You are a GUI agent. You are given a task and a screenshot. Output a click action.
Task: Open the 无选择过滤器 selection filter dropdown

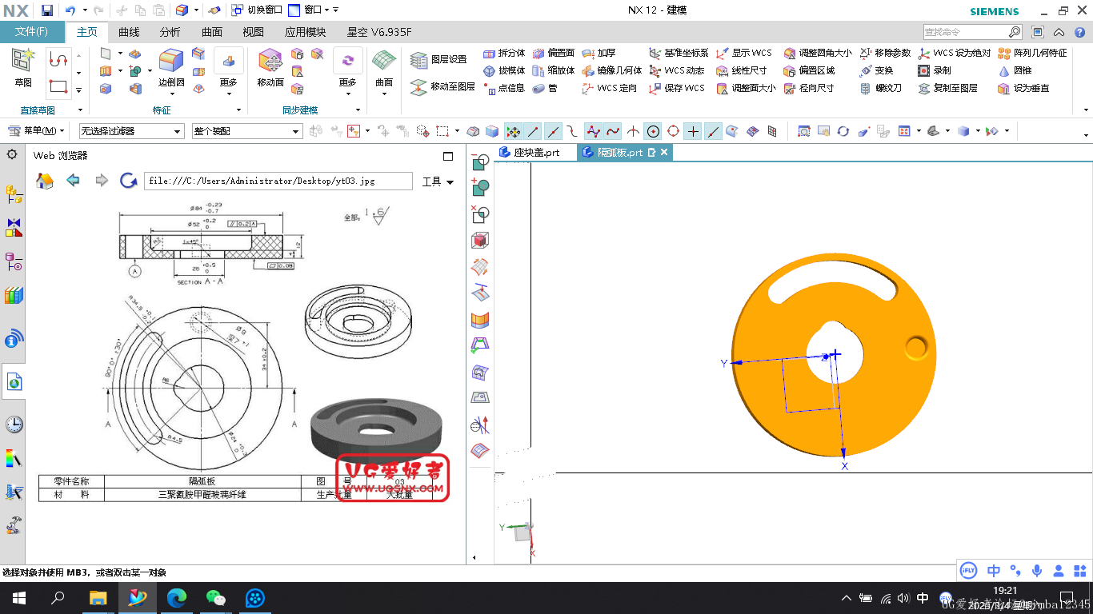coord(131,130)
